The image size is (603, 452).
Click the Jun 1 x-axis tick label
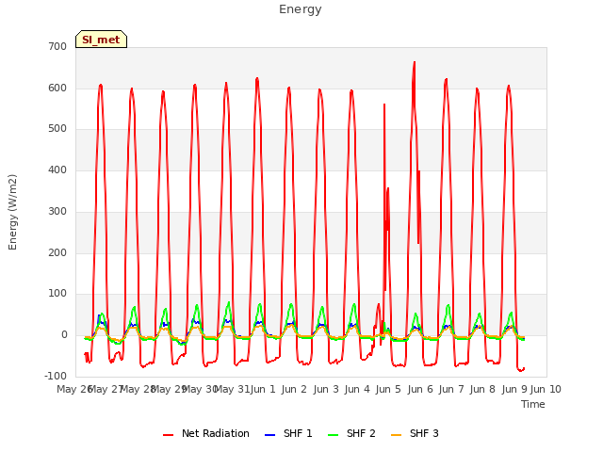point(263,389)
